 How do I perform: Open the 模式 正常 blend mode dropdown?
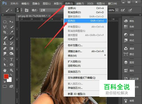pyautogui.click(x=52, y=10)
